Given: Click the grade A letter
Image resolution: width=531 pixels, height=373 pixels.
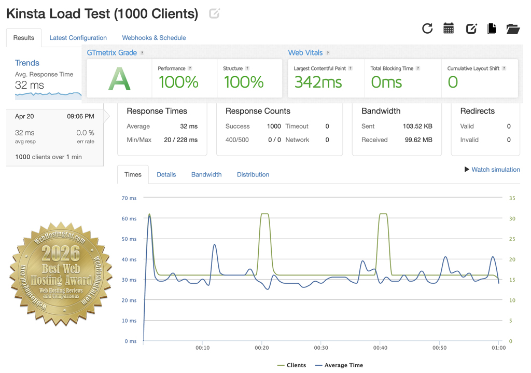Looking at the screenshot, I should pyautogui.click(x=119, y=79).
